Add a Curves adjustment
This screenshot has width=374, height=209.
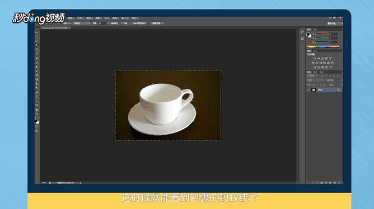point(322,59)
